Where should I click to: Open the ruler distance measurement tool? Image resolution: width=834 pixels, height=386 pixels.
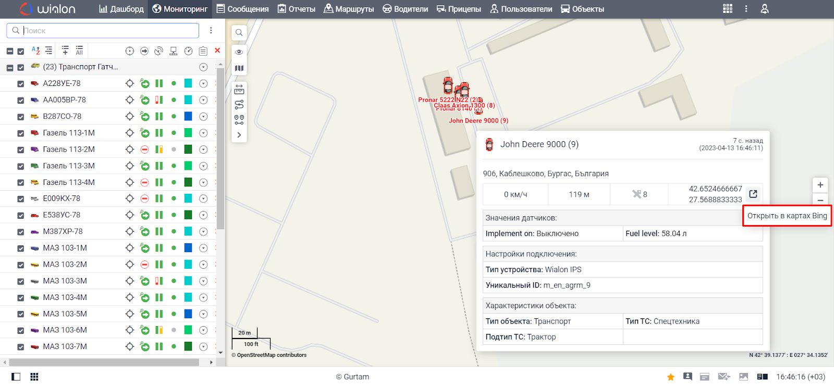(239, 89)
